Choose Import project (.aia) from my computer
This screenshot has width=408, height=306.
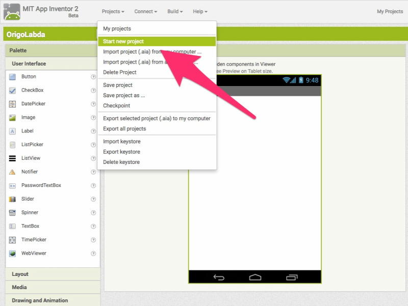coord(157,52)
